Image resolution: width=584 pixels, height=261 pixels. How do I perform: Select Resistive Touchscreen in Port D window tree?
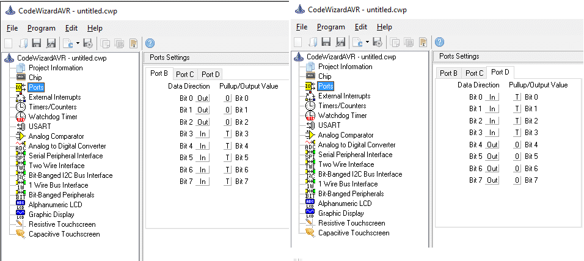(x=352, y=223)
